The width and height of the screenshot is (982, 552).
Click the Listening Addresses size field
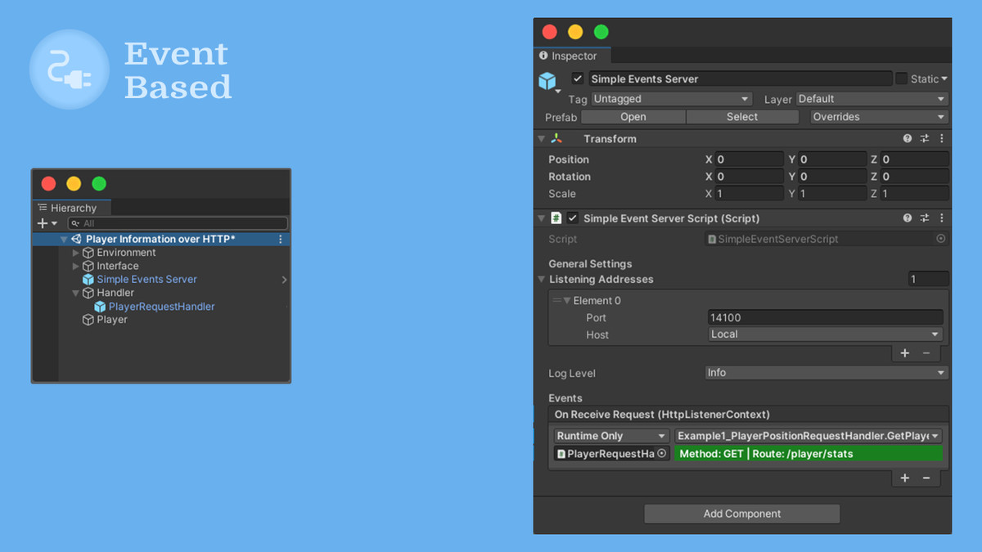pos(929,280)
